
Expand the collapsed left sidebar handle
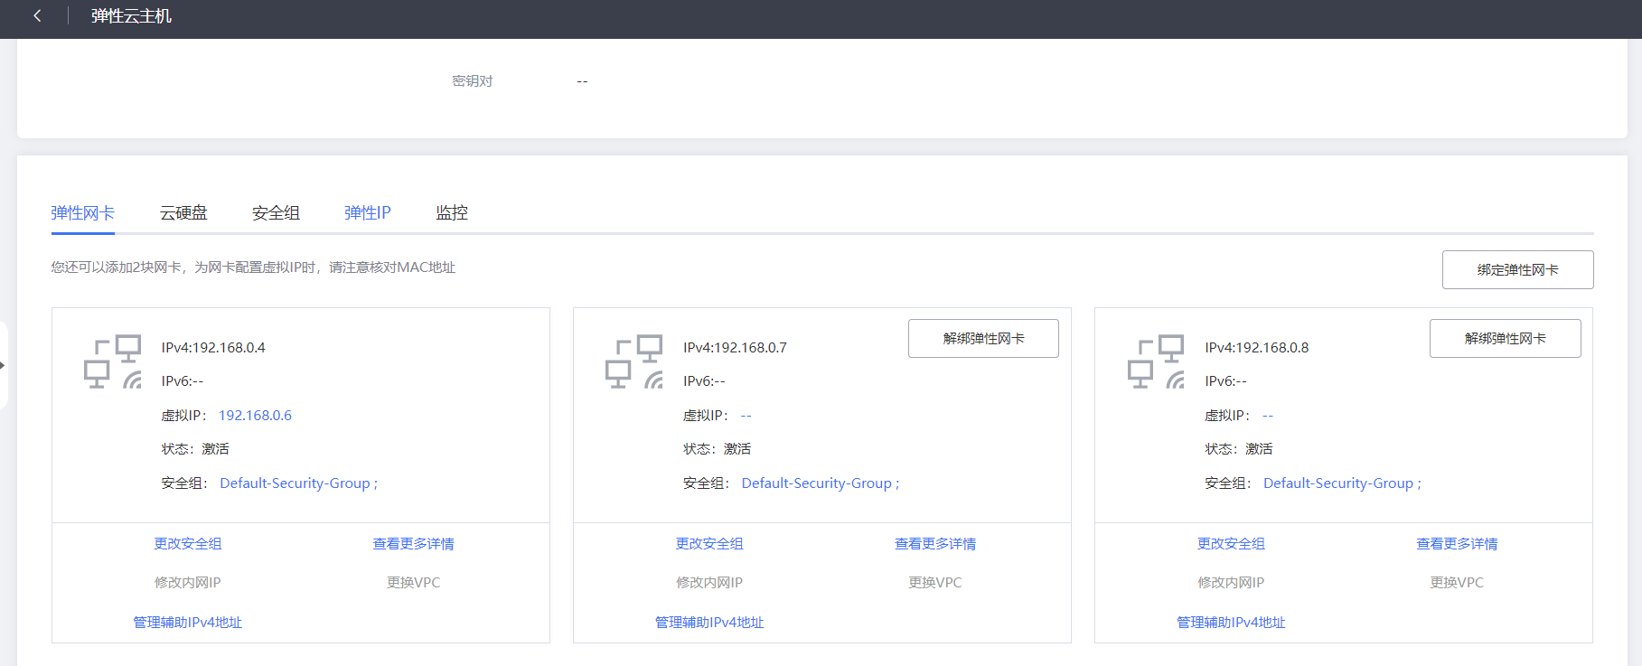click(4, 365)
